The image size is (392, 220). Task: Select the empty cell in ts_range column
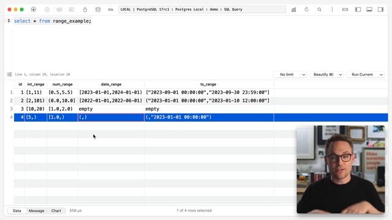(x=209, y=109)
